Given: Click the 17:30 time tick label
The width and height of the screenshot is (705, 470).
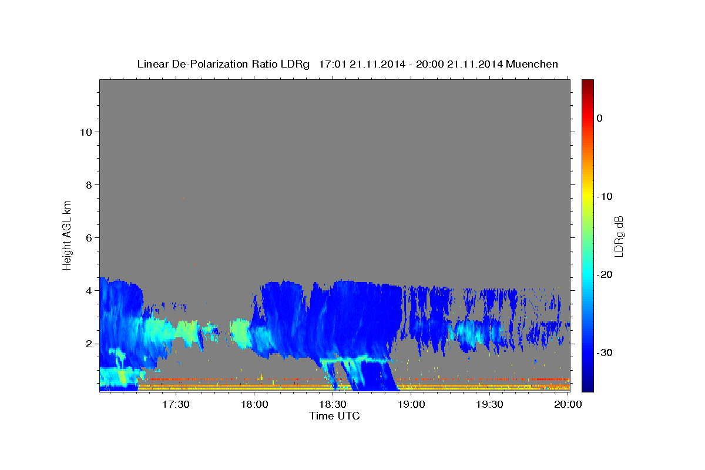Looking at the screenshot, I should pyautogui.click(x=176, y=404).
